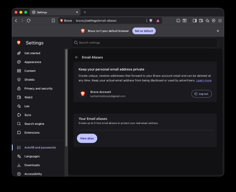Toggle the sidebar panel icon
This screenshot has height=192, width=236.
[195, 21]
